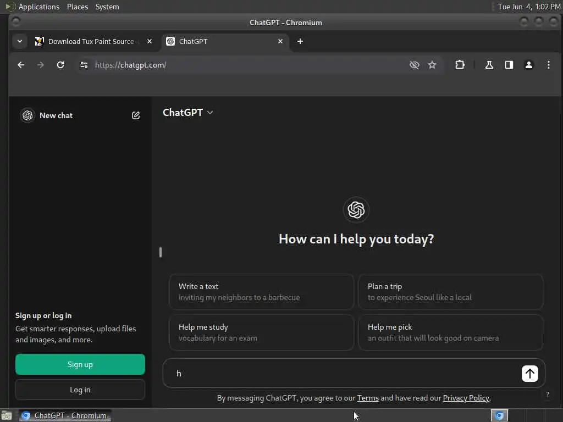Reload the ChatGPT page

[x=60, y=65]
